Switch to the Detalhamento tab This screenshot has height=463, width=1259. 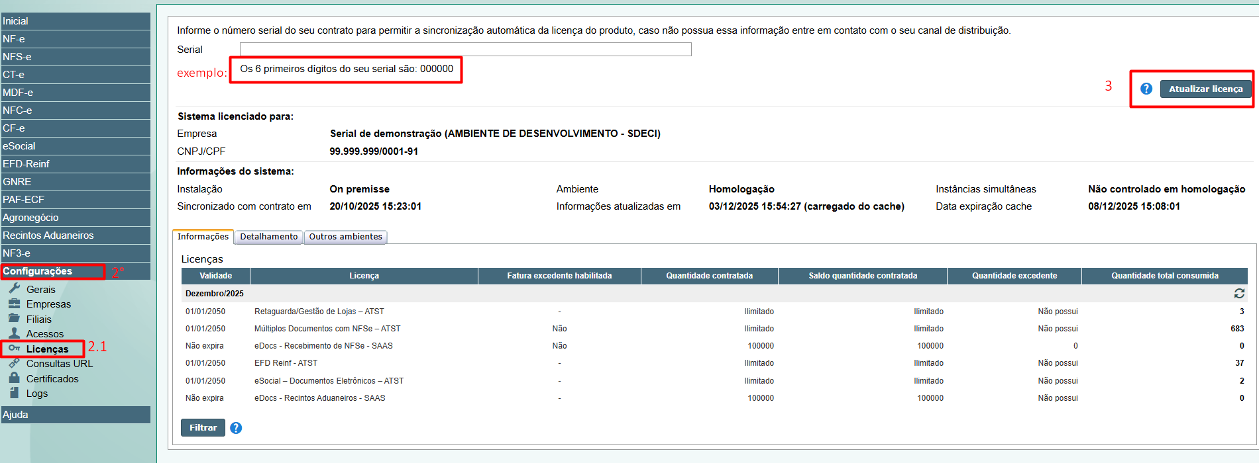pyautogui.click(x=268, y=237)
